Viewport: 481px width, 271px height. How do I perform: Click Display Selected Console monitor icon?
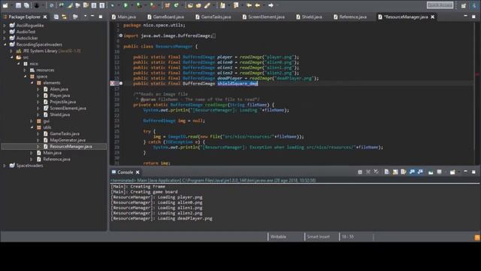[439, 172]
